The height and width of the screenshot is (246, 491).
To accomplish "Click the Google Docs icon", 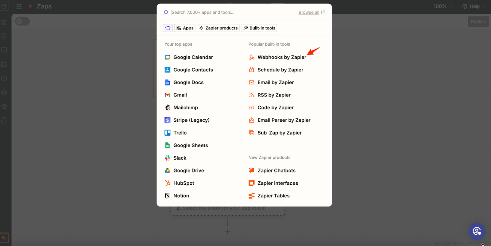I will click(168, 82).
